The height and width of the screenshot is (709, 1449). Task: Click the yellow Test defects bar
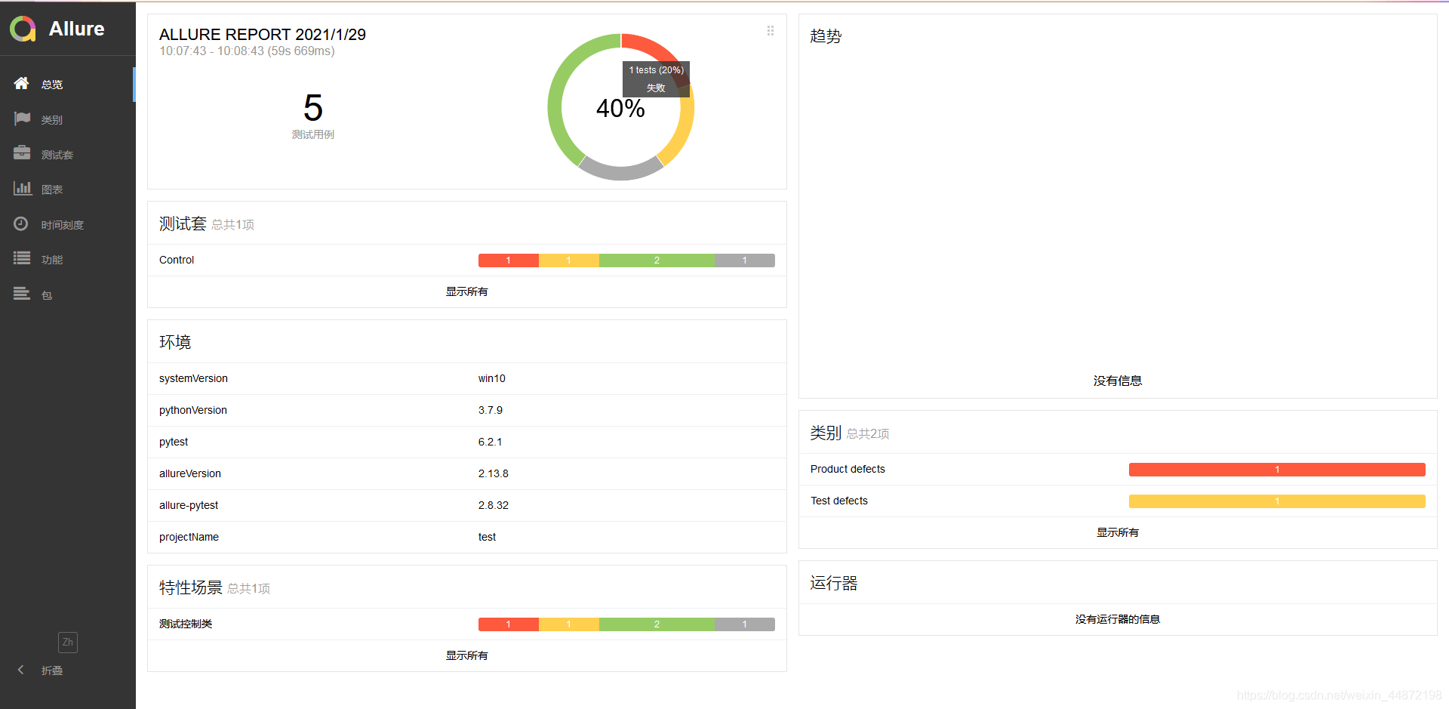click(1277, 501)
